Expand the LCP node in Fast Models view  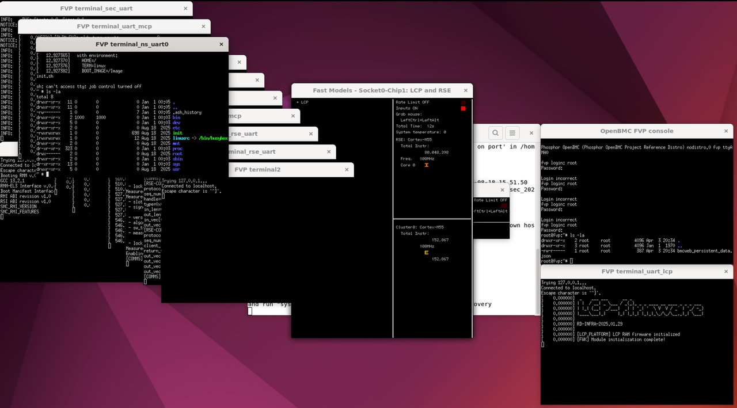tap(298, 102)
